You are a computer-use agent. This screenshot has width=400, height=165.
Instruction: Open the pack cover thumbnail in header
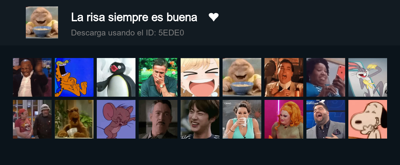pyautogui.click(x=42, y=23)
